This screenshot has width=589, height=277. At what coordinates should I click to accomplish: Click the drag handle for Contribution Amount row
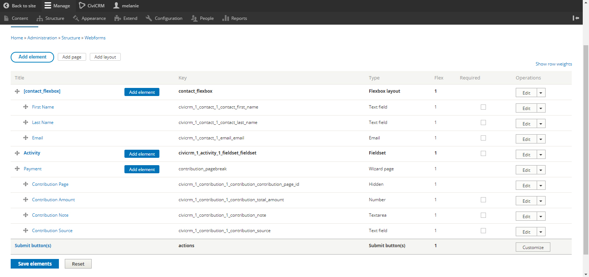tap(26, 199)
